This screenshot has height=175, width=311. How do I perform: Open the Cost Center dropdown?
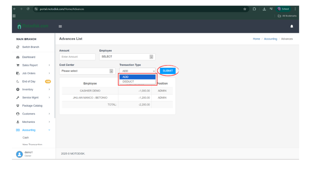pos(87,71)
